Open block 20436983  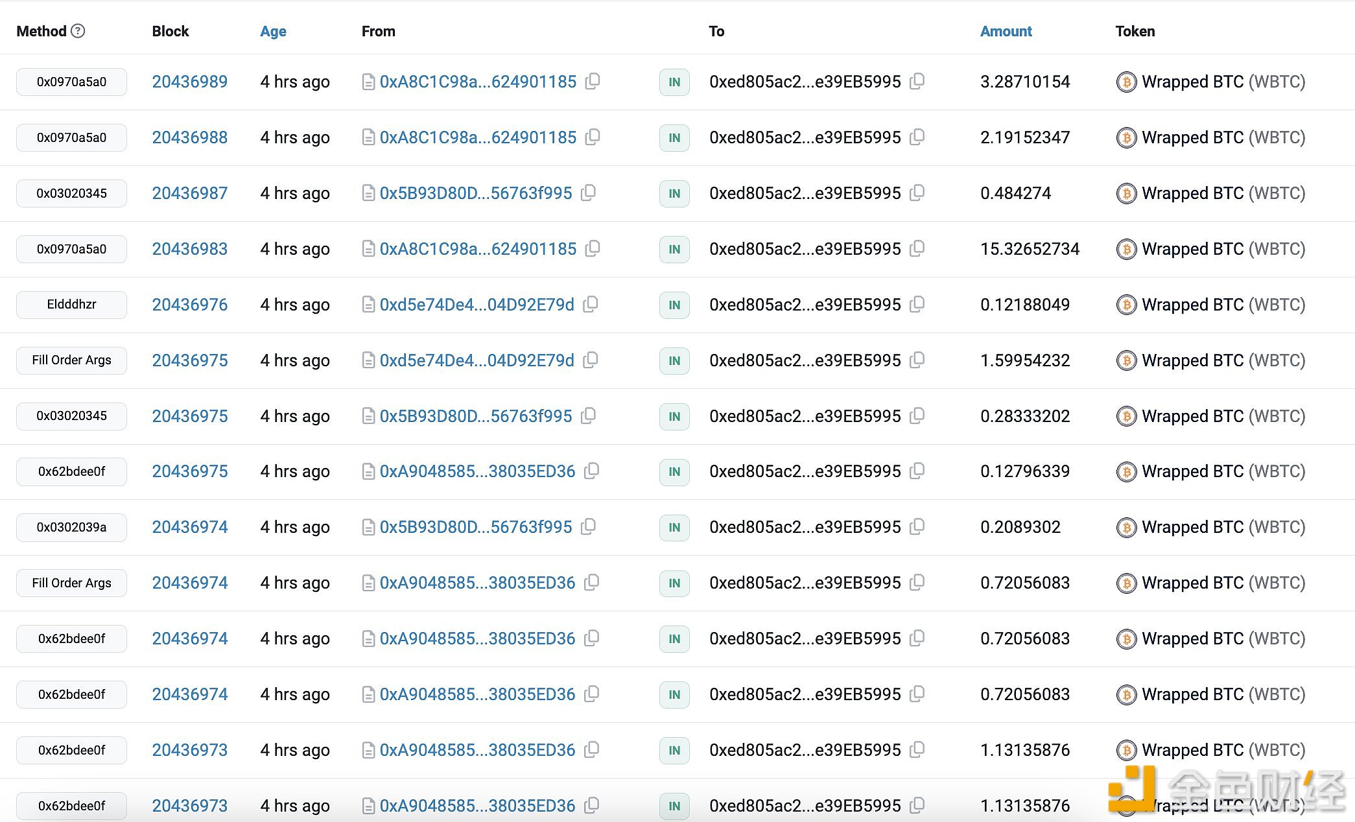coord(190,249)
